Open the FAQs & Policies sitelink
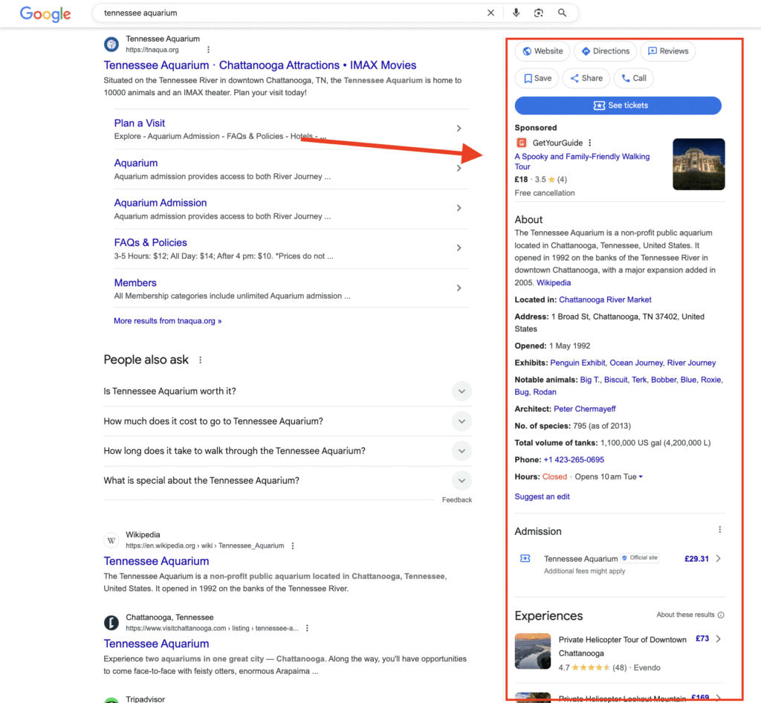The width and height of the screenshot is (761, 703). [150, 242]
